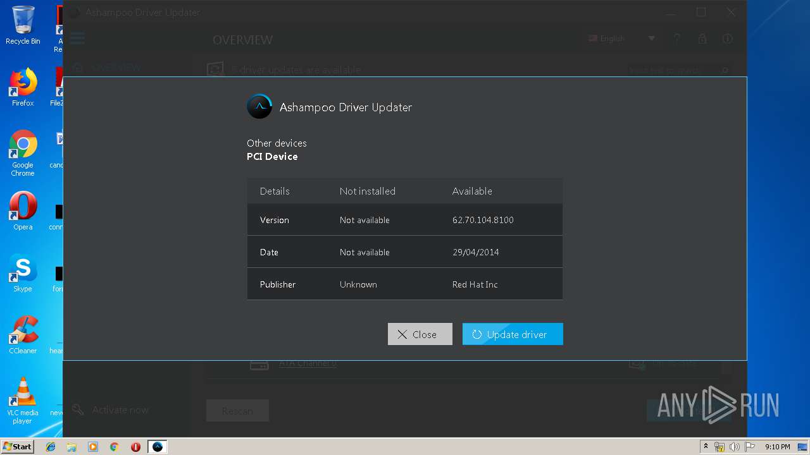The height and width of the screenshot is (455, 810).
Task: Click the Available column header
Action: (x=472, y=191)
